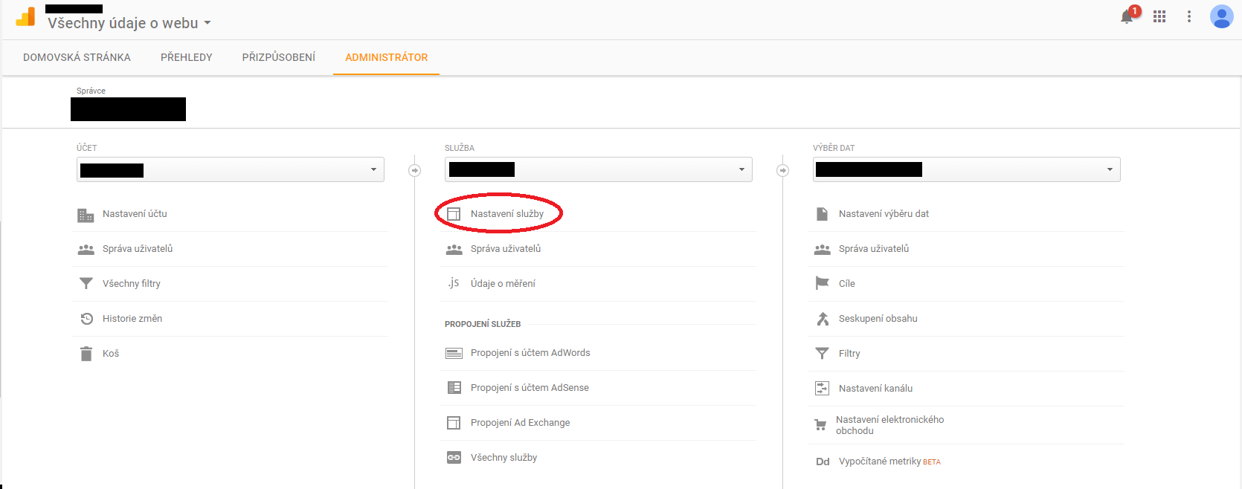The image size is (1242, 489).
Task: Click the flag icon beside Cíle
Action: tap(822, 283)
